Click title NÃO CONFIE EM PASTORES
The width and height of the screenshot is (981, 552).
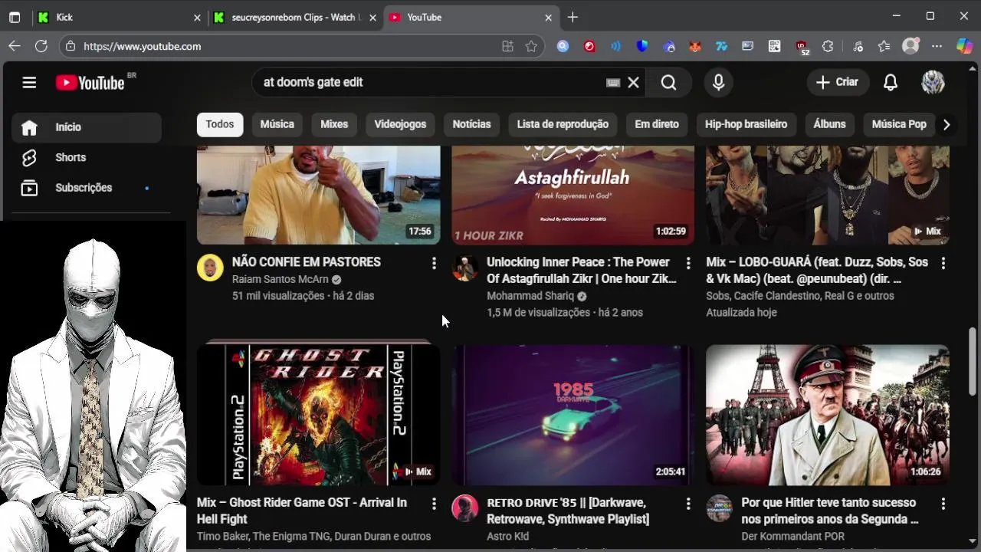pyautogui.click(x=307, y=262)
